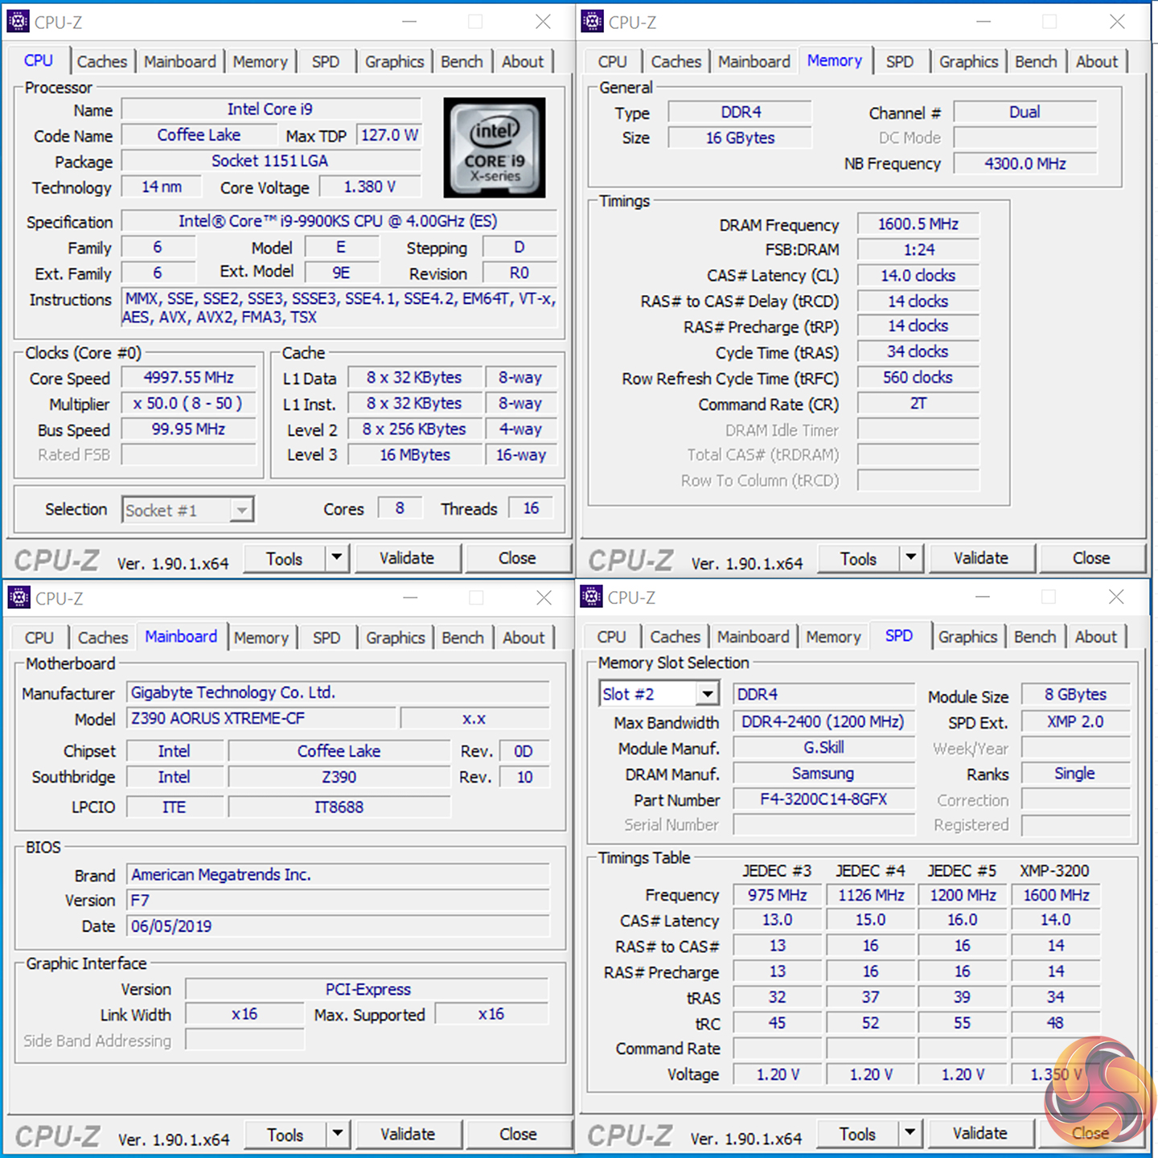1158x1158 pixels.
Task: Click the Max Bandwidth field DDR4-2400 (1200 MHz)
Action: pos(824,721)
